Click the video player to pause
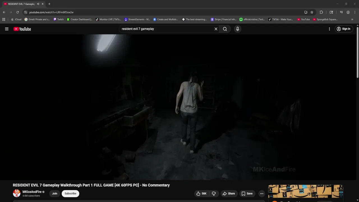This screenshot has width=359, height=202. pos(178,107)
